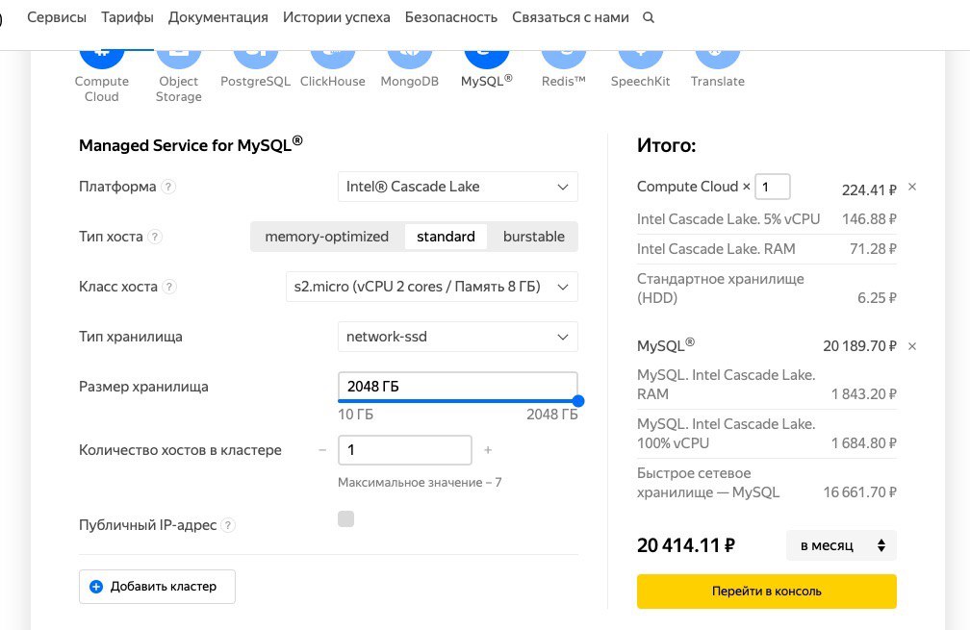
Task: Click the 'Максимальное значение – 7' hint
Action: pyautogui.click(x=420, y=483)
